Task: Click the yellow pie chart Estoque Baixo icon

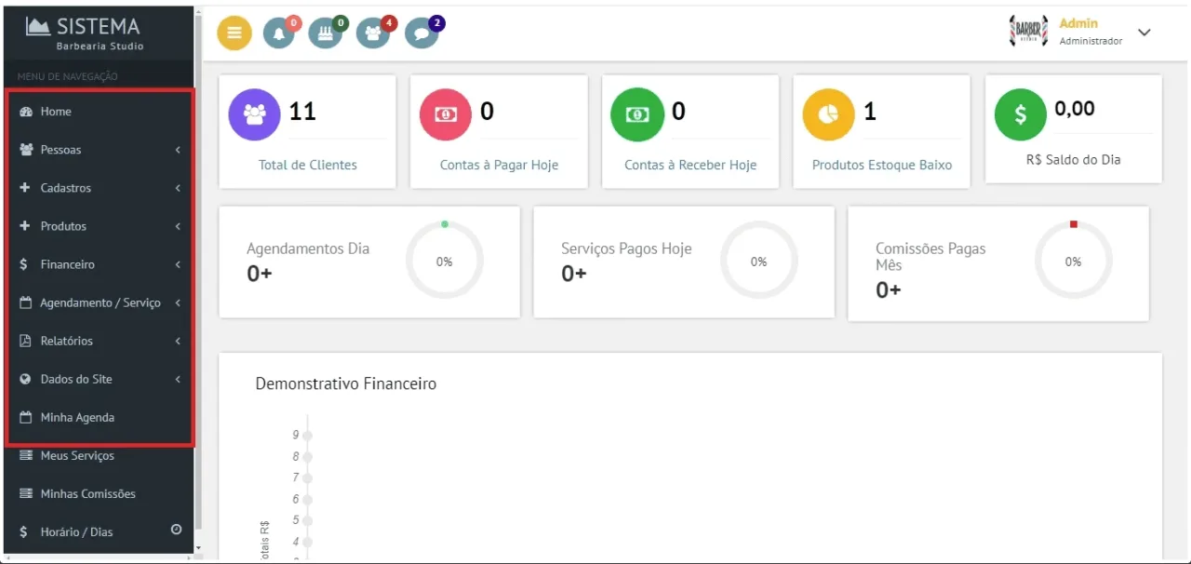Action: [x=828, y=114]
